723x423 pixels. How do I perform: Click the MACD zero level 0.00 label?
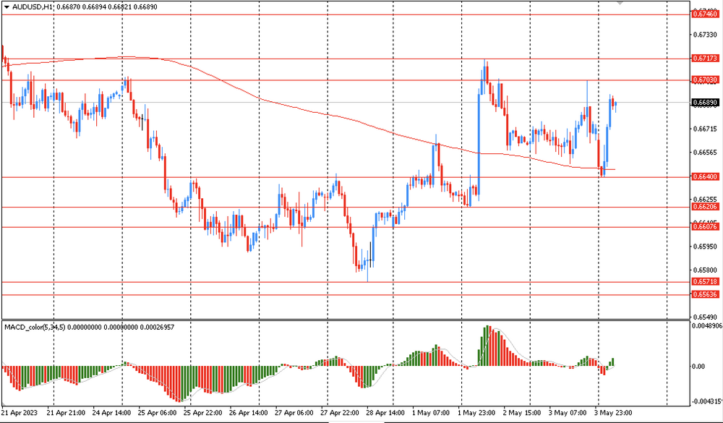pyautogui.click(x=698, y=367)
